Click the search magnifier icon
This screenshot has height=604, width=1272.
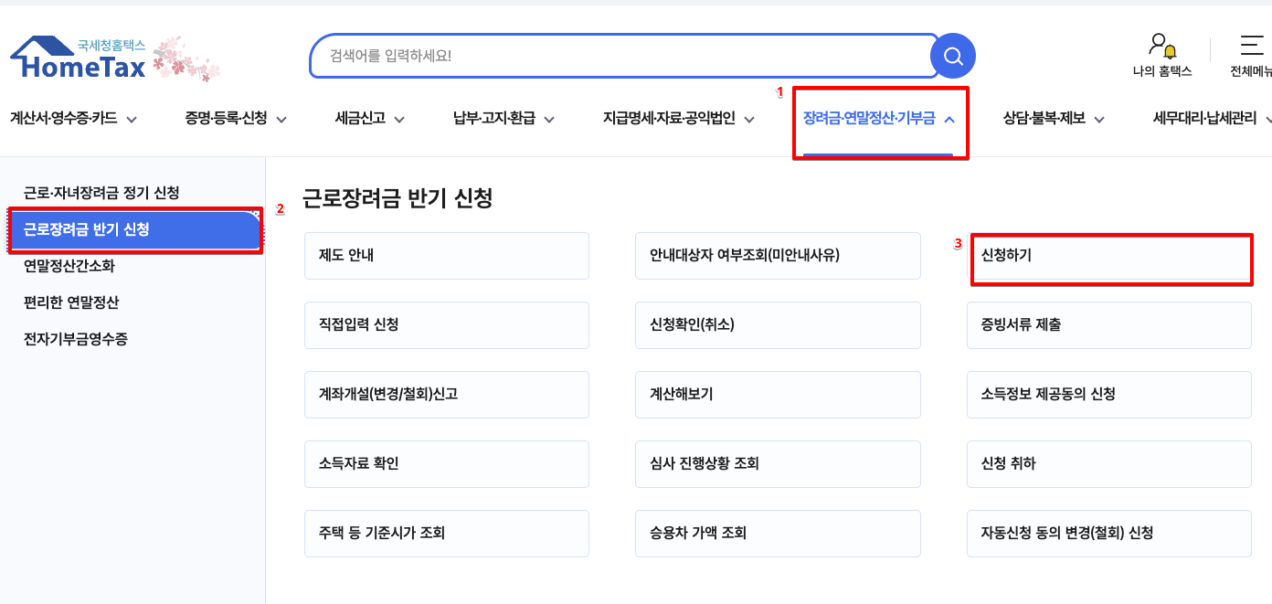[x=952, y=55]
